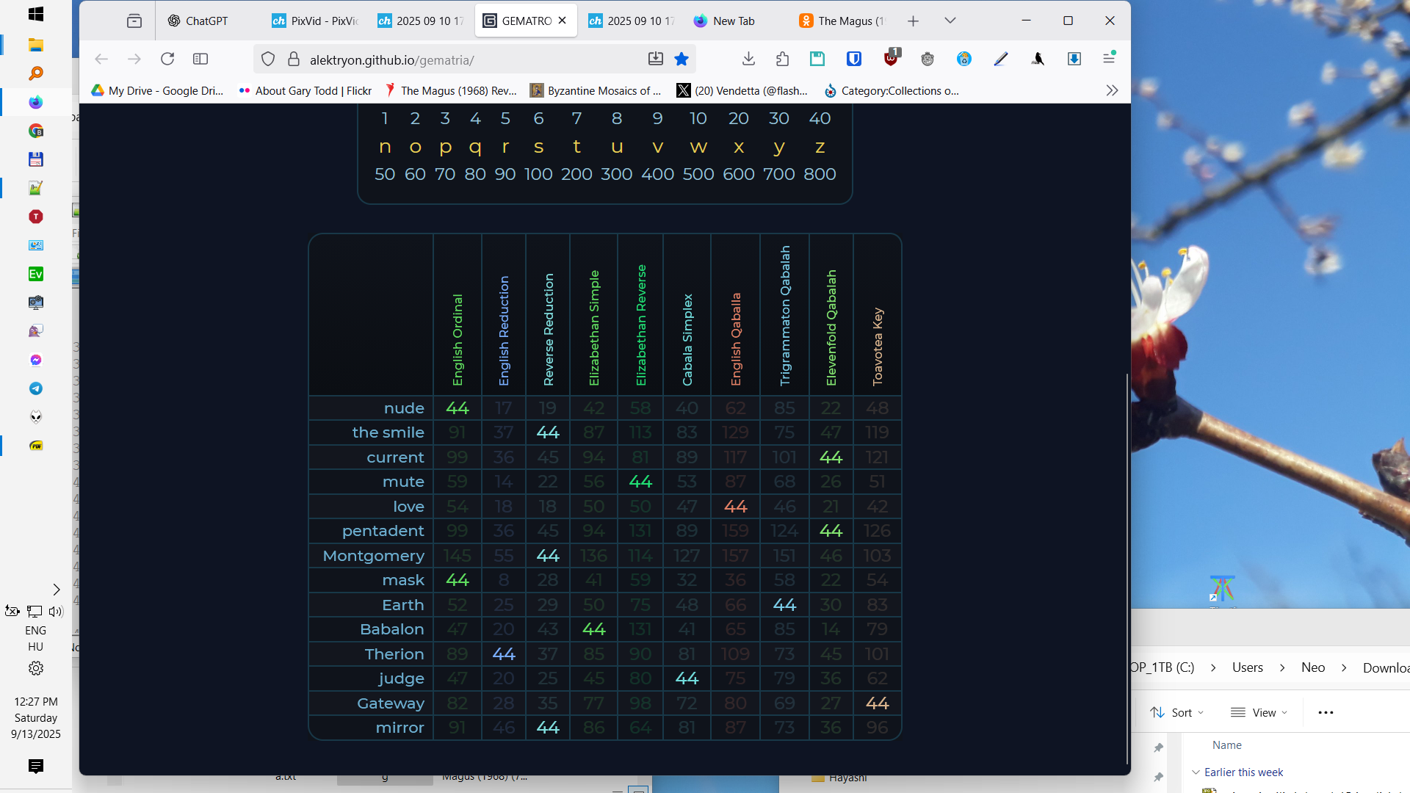Image resolution: width=1410 pixels, height=793 pixels.
Task: Go forward to next page
Action: coord(134,59)
